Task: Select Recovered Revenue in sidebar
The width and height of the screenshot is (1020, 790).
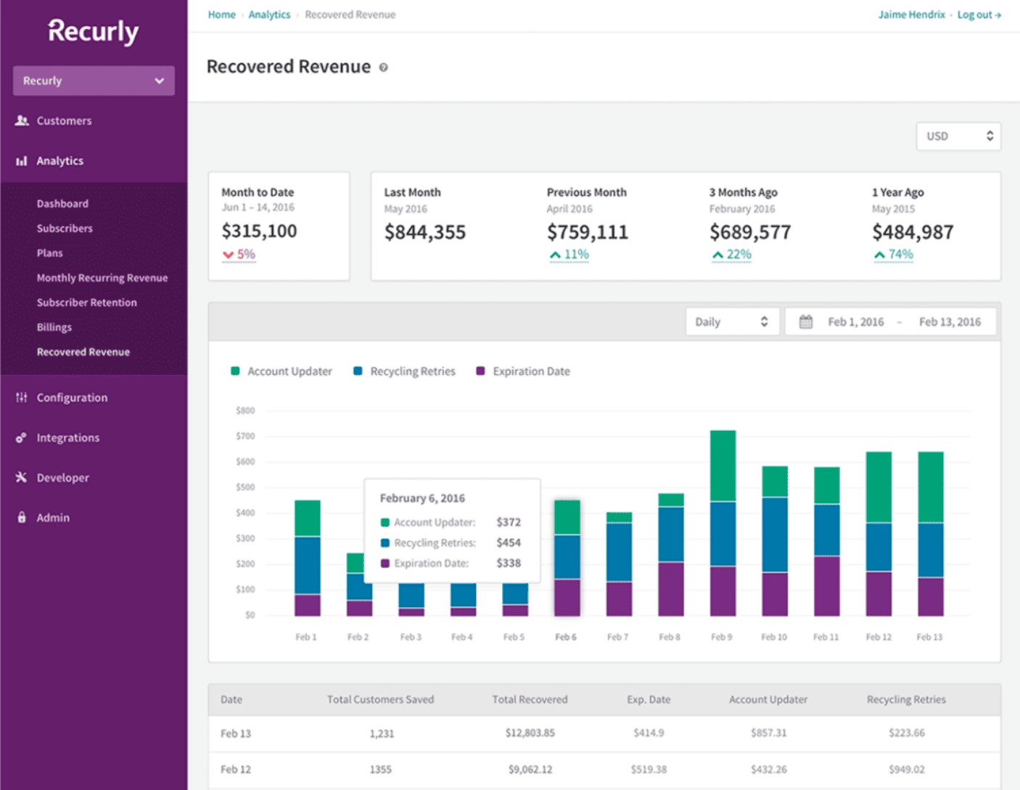Action: tap(83, 352)
